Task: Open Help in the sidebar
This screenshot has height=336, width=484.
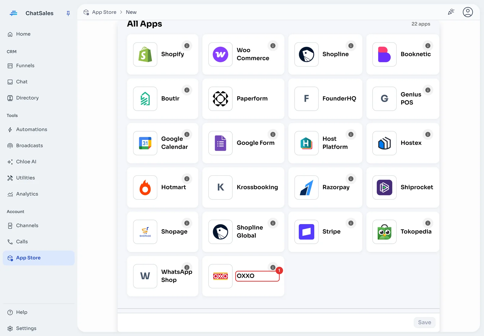Action: pyautogui.click(x=39, y=312)
